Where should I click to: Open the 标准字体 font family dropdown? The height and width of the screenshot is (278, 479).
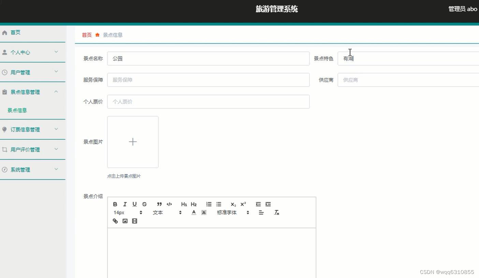(x=233, y=212)
